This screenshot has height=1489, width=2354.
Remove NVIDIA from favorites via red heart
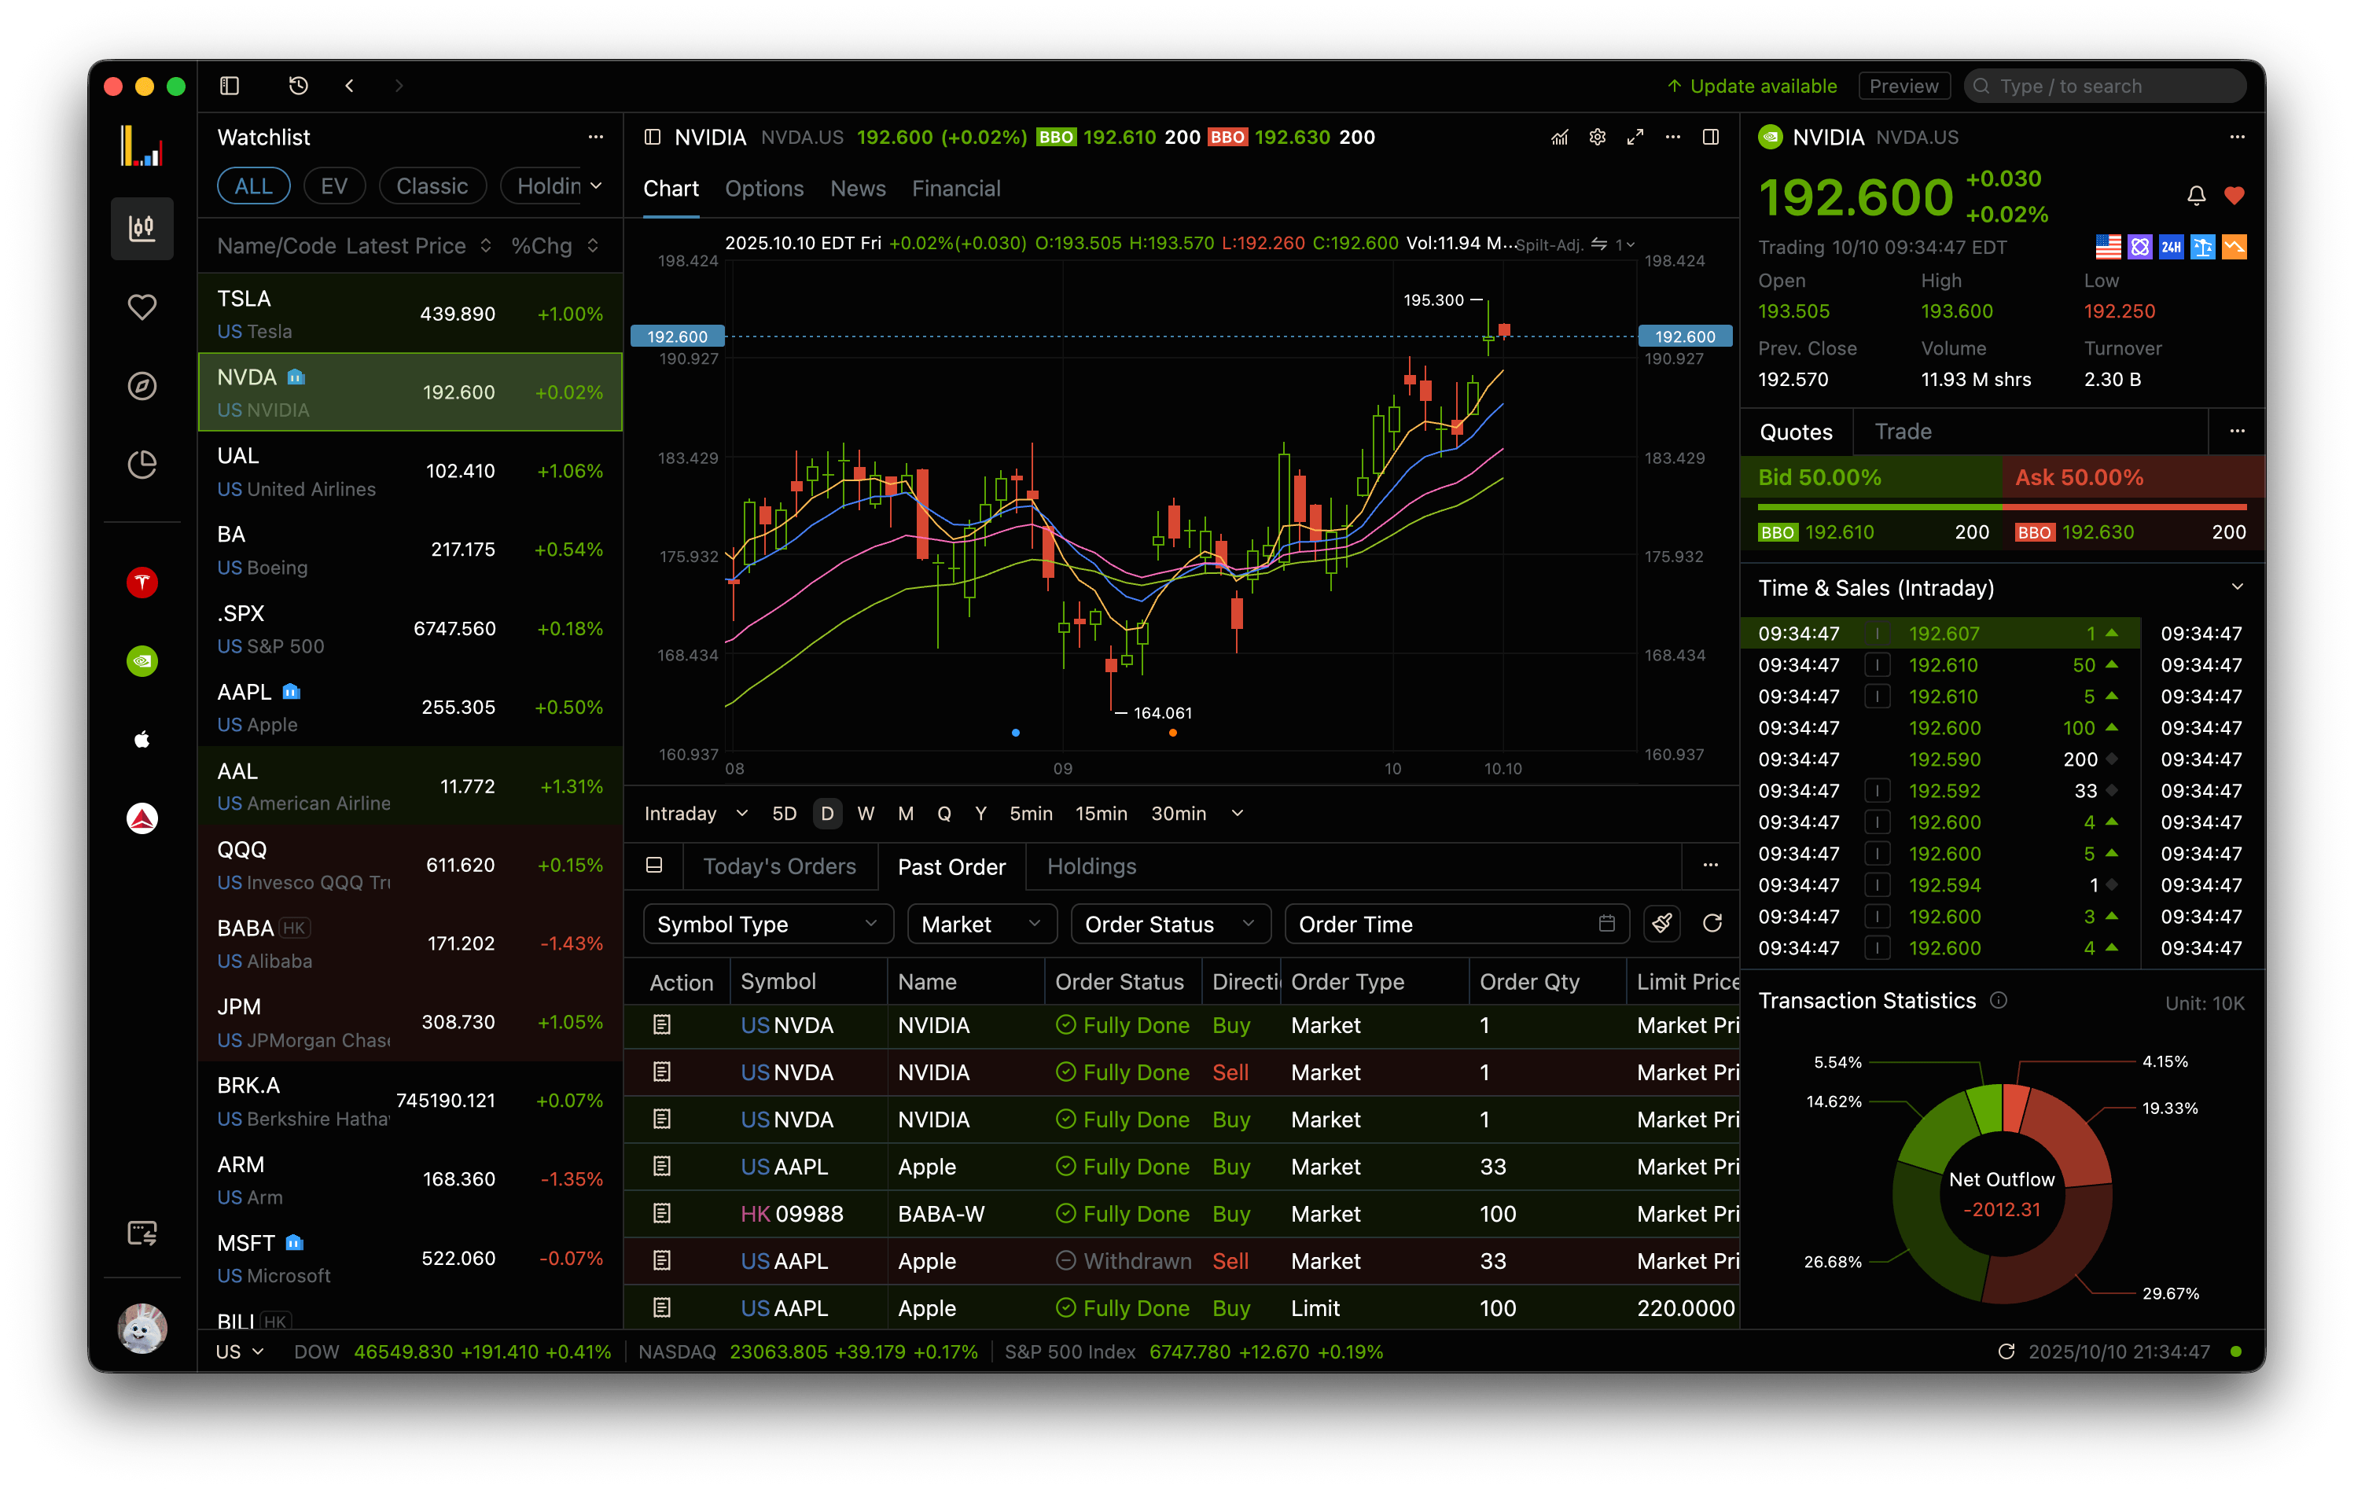click(x=2234, y=196)
